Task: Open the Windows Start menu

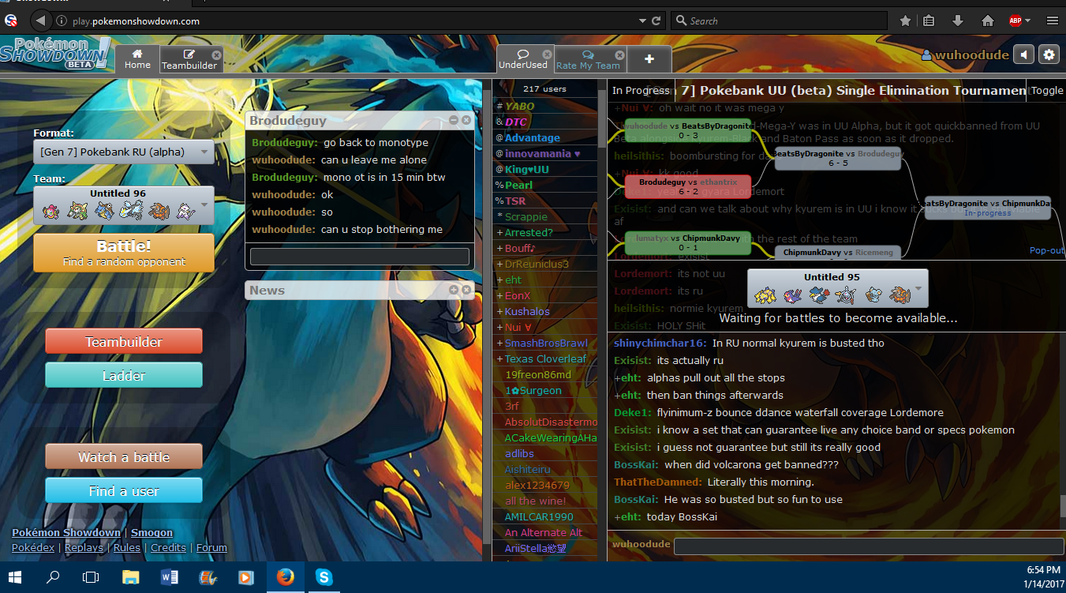Action: [16, 577]
